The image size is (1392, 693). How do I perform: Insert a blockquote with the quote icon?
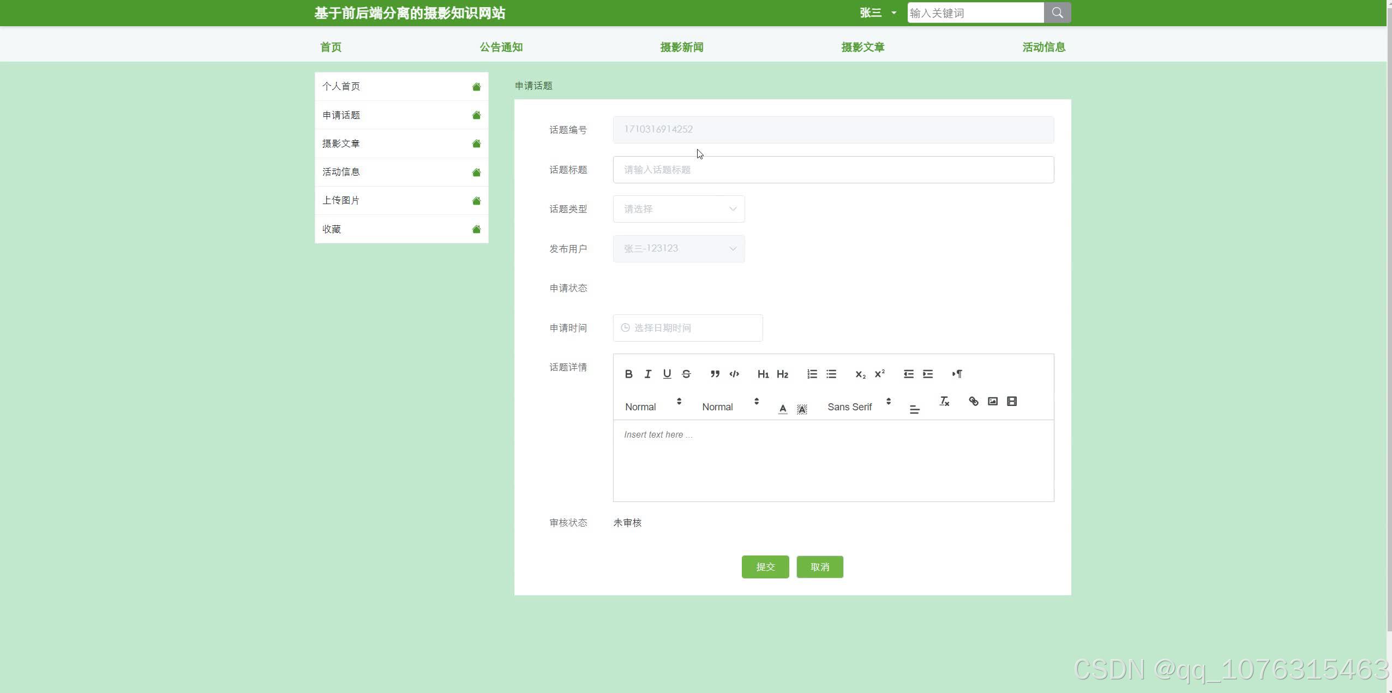pyautogui.click(x=715, y=374)
